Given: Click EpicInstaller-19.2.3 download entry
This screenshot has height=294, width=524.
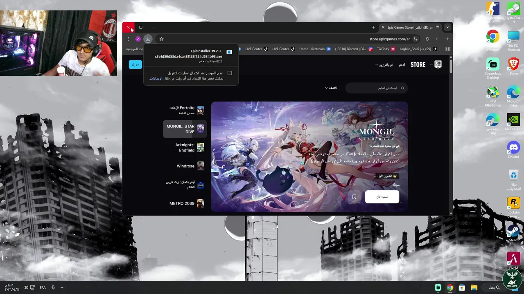Looking at the screenshot, I should point(191,56).
